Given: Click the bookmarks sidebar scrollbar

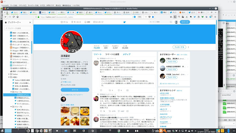Looking at the screenshot, I should (32, 47).
